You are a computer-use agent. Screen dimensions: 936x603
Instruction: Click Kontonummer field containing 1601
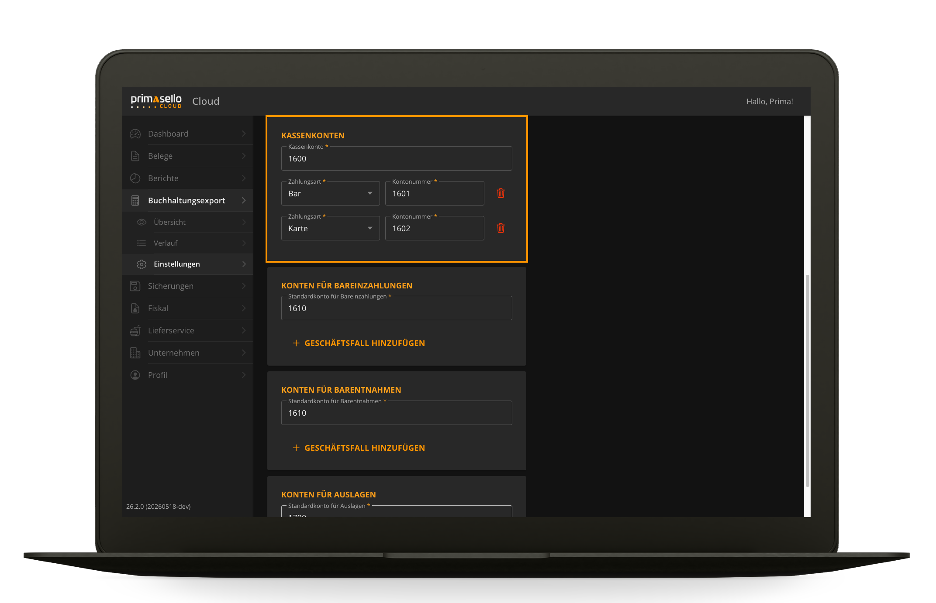435,193
